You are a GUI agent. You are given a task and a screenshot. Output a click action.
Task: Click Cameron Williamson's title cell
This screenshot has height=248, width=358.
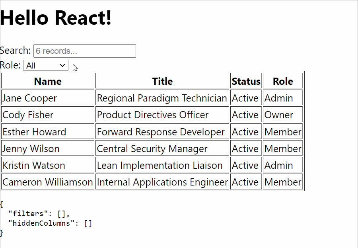coord(162,182)
